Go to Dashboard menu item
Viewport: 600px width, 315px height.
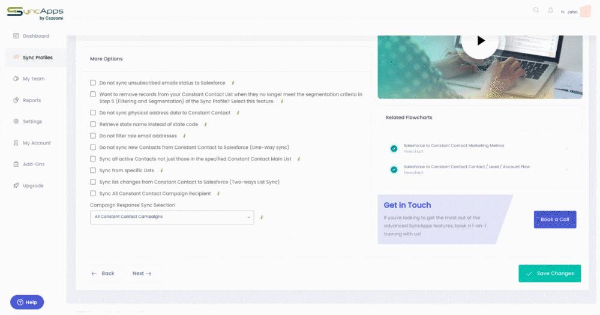pyautogui.click(x=36, y=36)
